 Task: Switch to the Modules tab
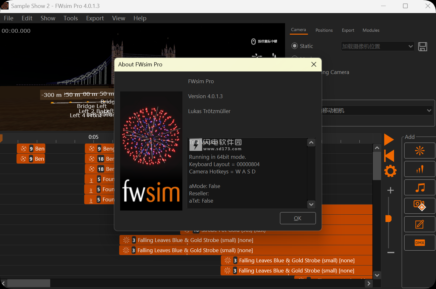[x=371, y=30]
